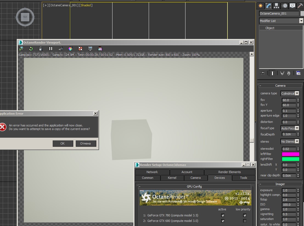The image size is (304, 226).
Task: Click the crop frame icon in viewport toolbar
Action: [100, 49]
